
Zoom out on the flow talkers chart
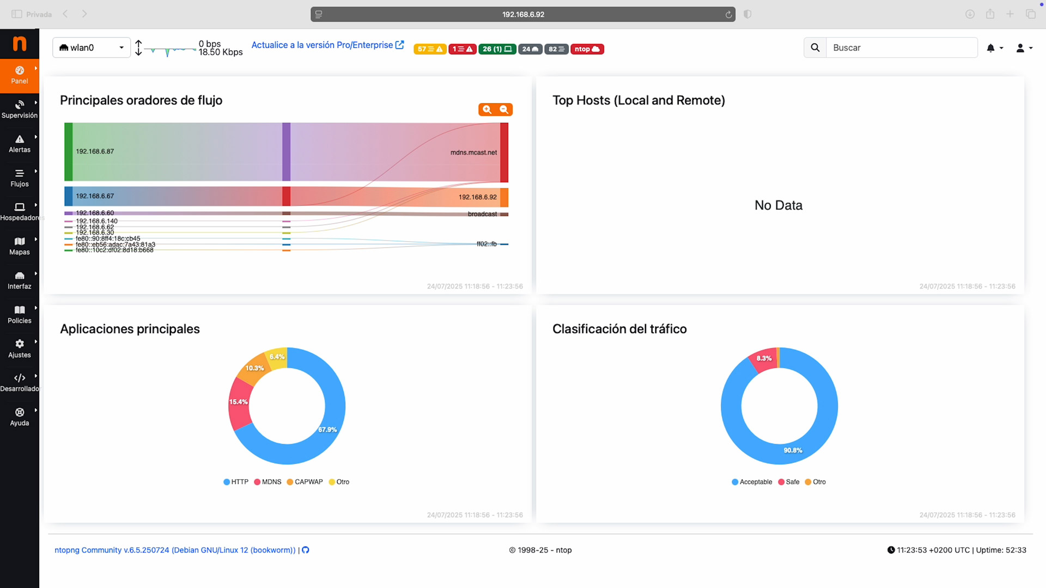click(504, 109)
